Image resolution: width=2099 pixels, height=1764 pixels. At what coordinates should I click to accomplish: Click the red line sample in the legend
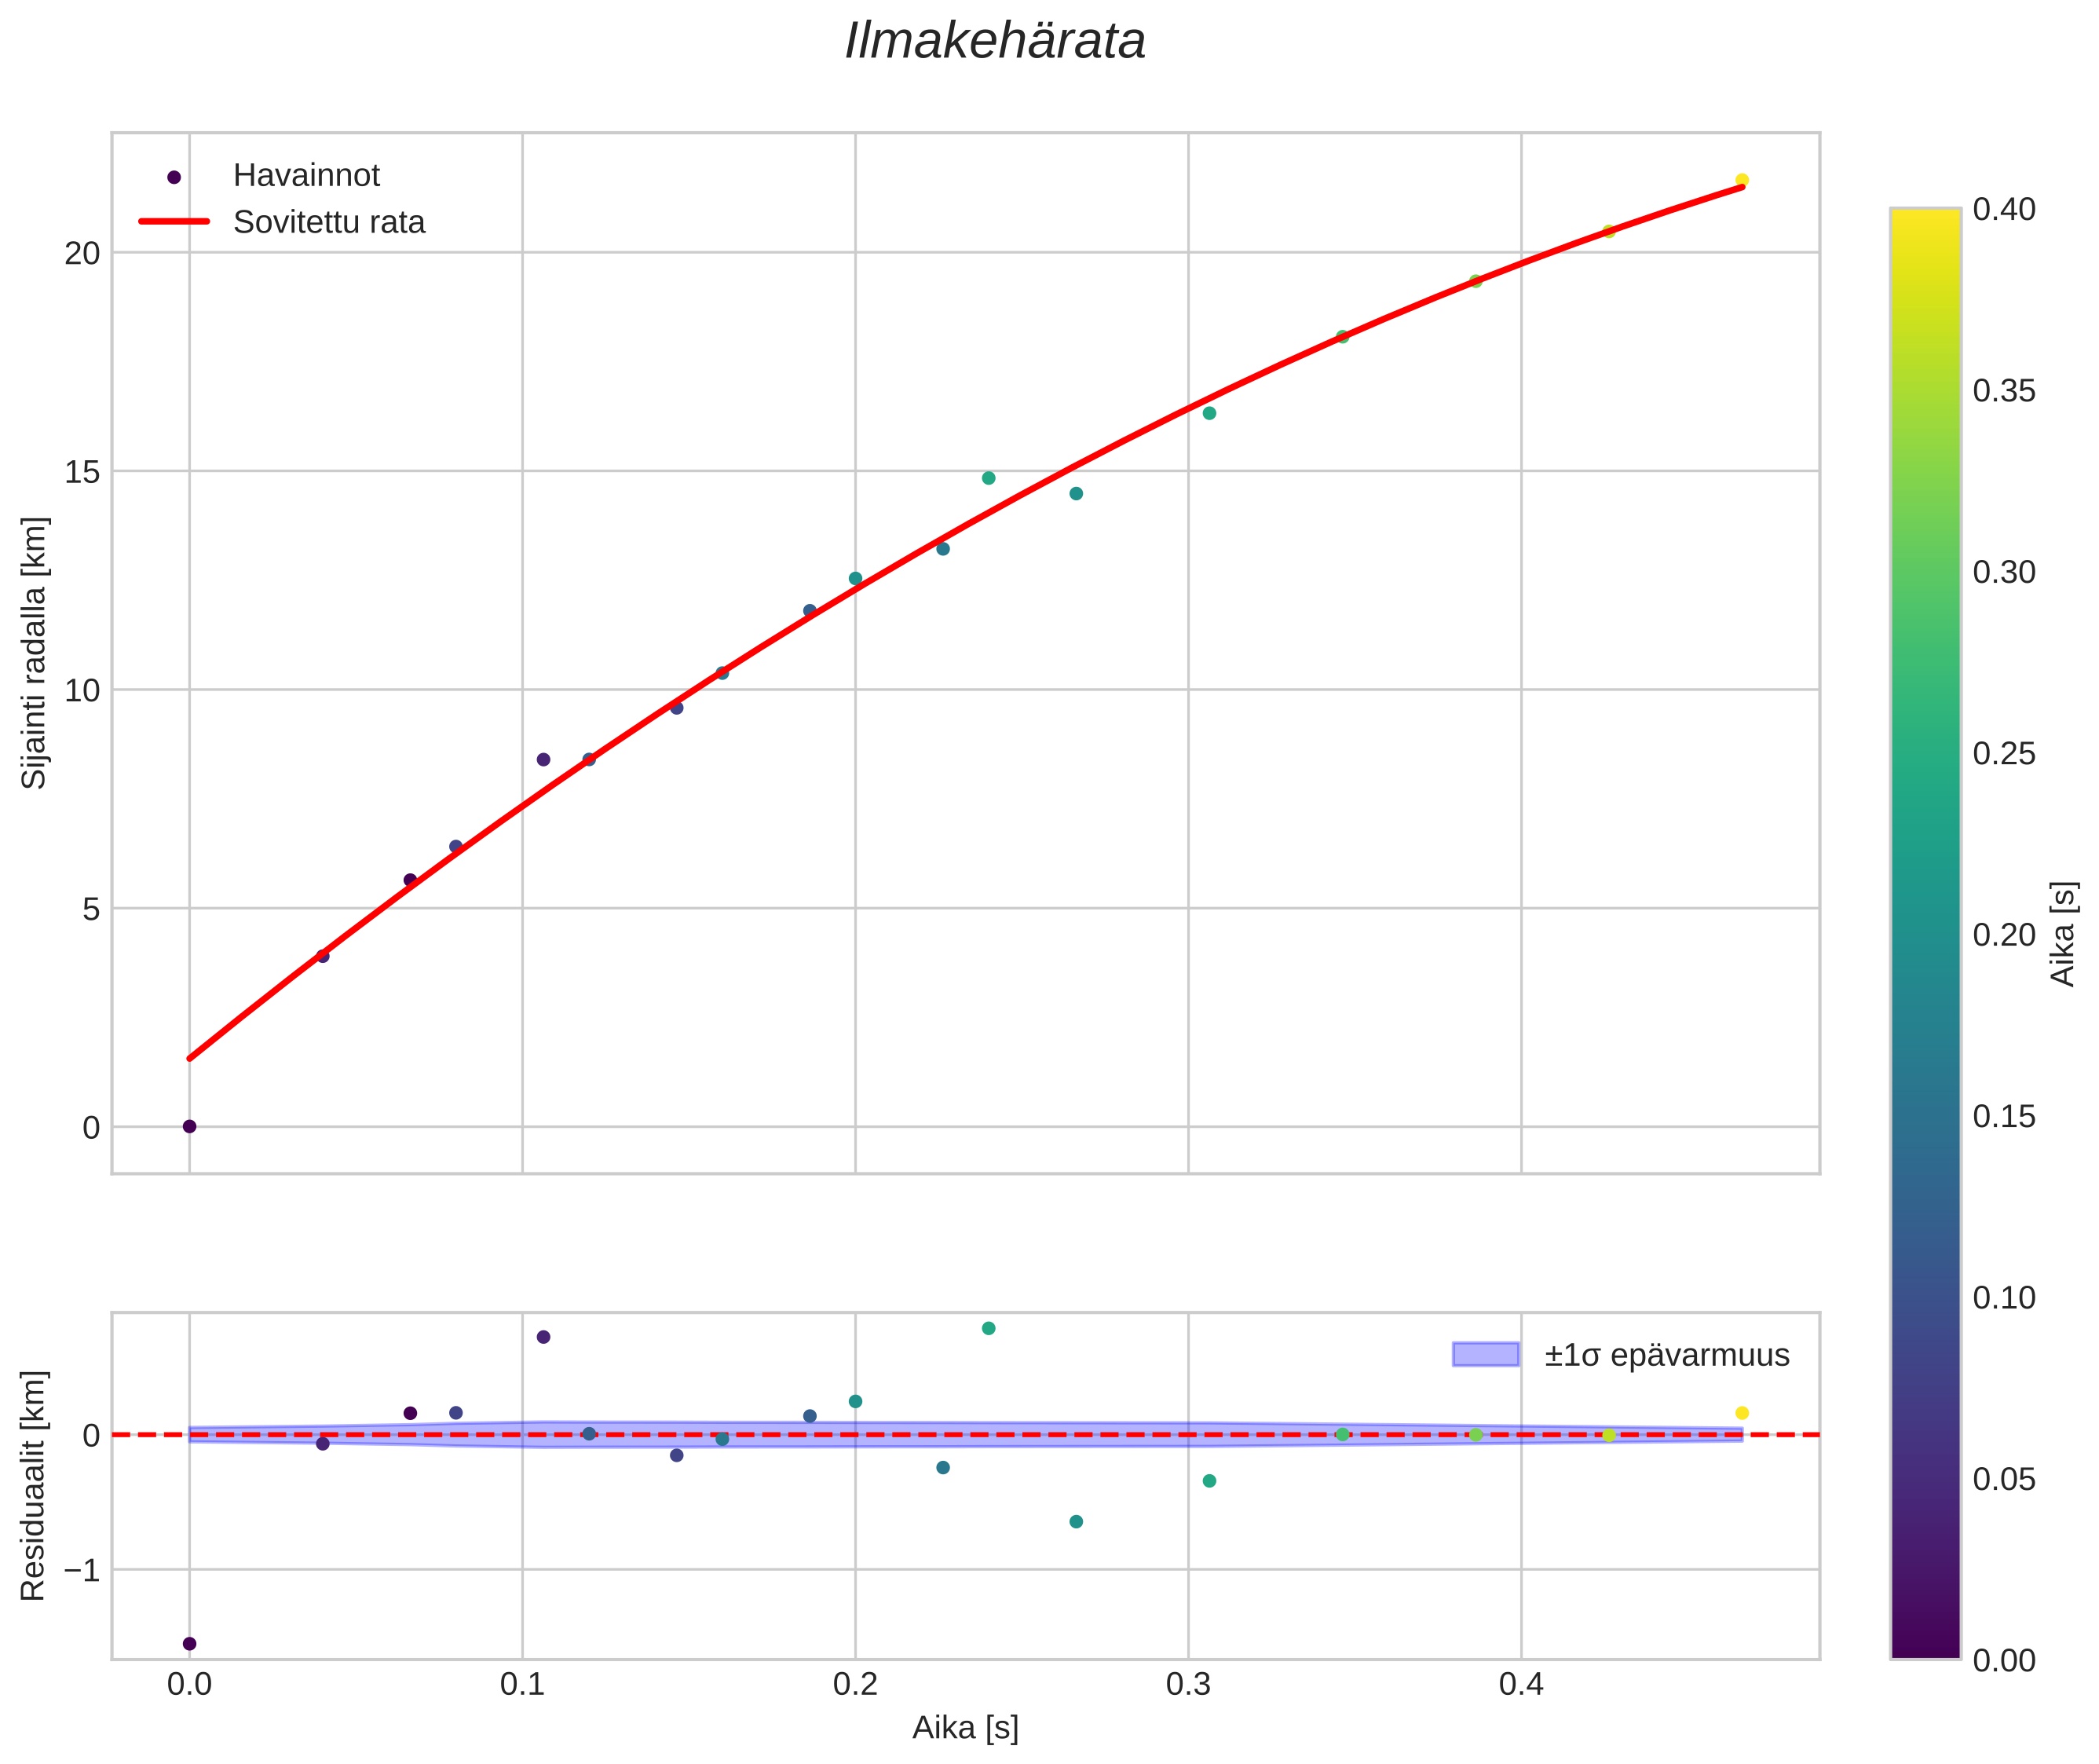pos(174,221)
